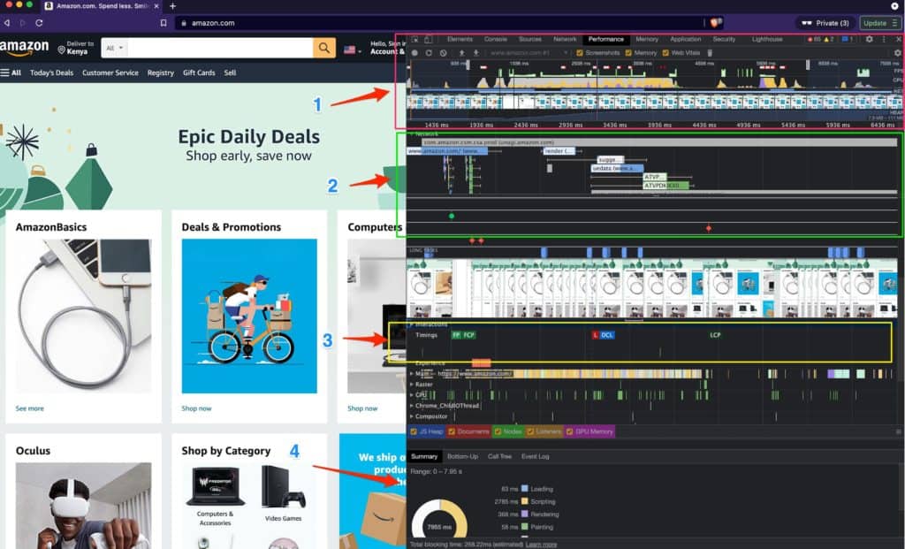This screenshot has width=905, height=549.
Task: Load a profile with the upload icon
Action: click(461, 52)
